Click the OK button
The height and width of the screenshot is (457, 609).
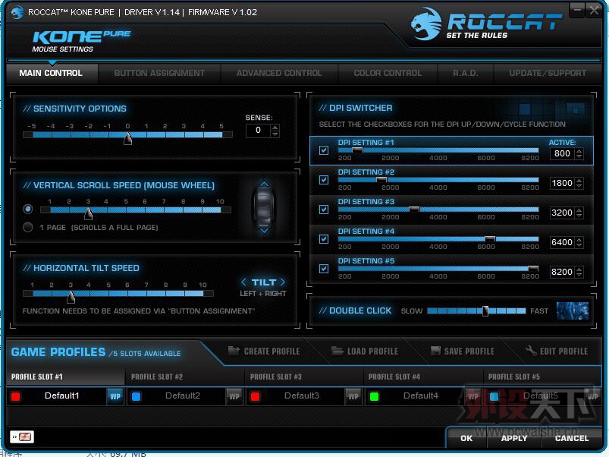point(466,438)
